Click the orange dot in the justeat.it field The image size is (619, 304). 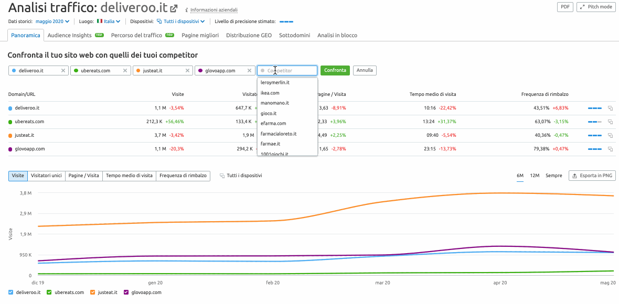point(138,71)
